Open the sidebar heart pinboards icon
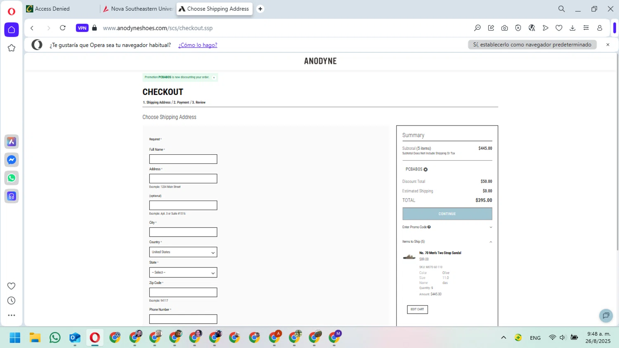This screenshot has width=619, height=348. click(x=12, y=286)
